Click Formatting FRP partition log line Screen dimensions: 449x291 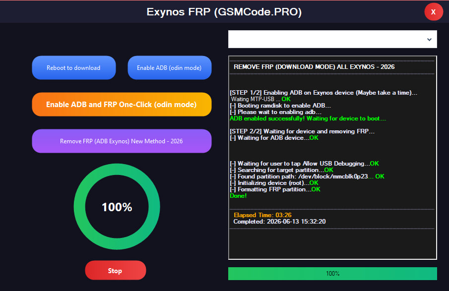tap(275, 189)
